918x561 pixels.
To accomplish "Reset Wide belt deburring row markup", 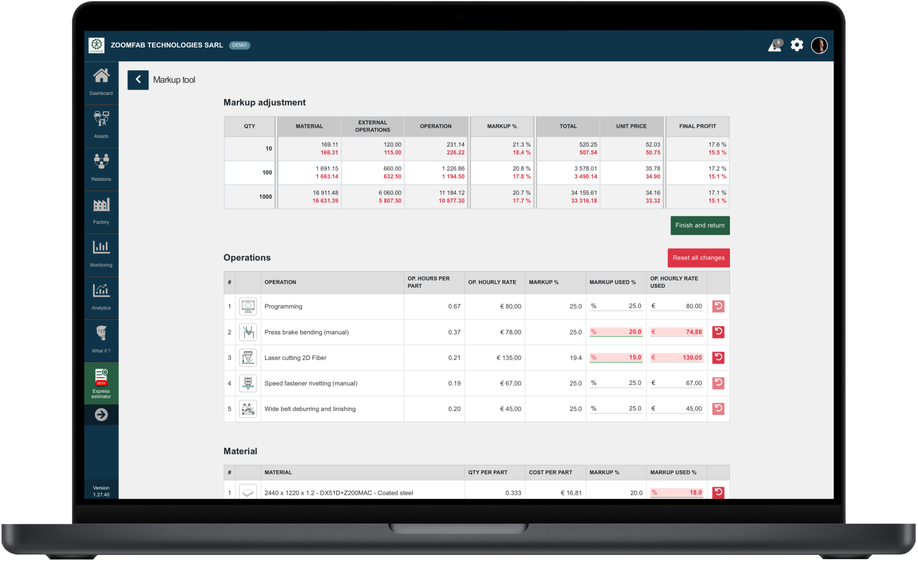I will point(718,408).
